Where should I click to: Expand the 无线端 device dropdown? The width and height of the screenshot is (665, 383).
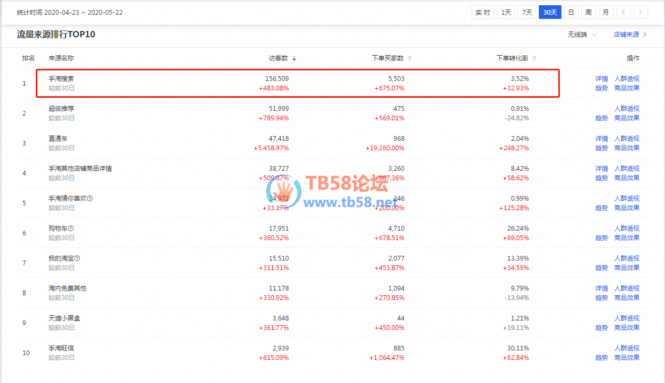[582, 35]
